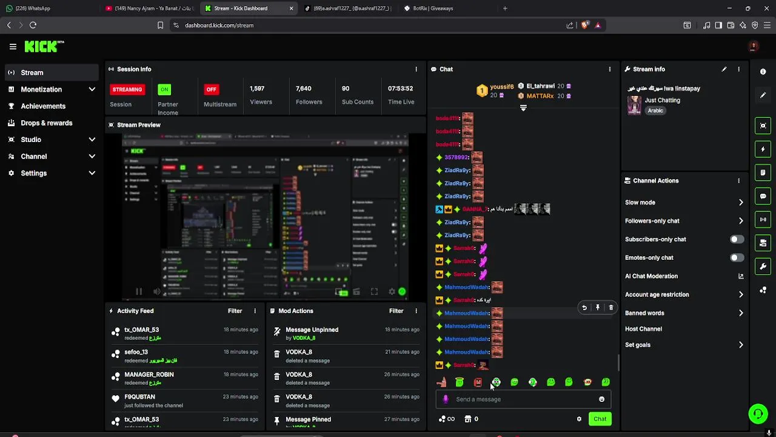776x437 pixels.
Task: Open Drops & rewards in left sidebar
Action: [52, 123]
